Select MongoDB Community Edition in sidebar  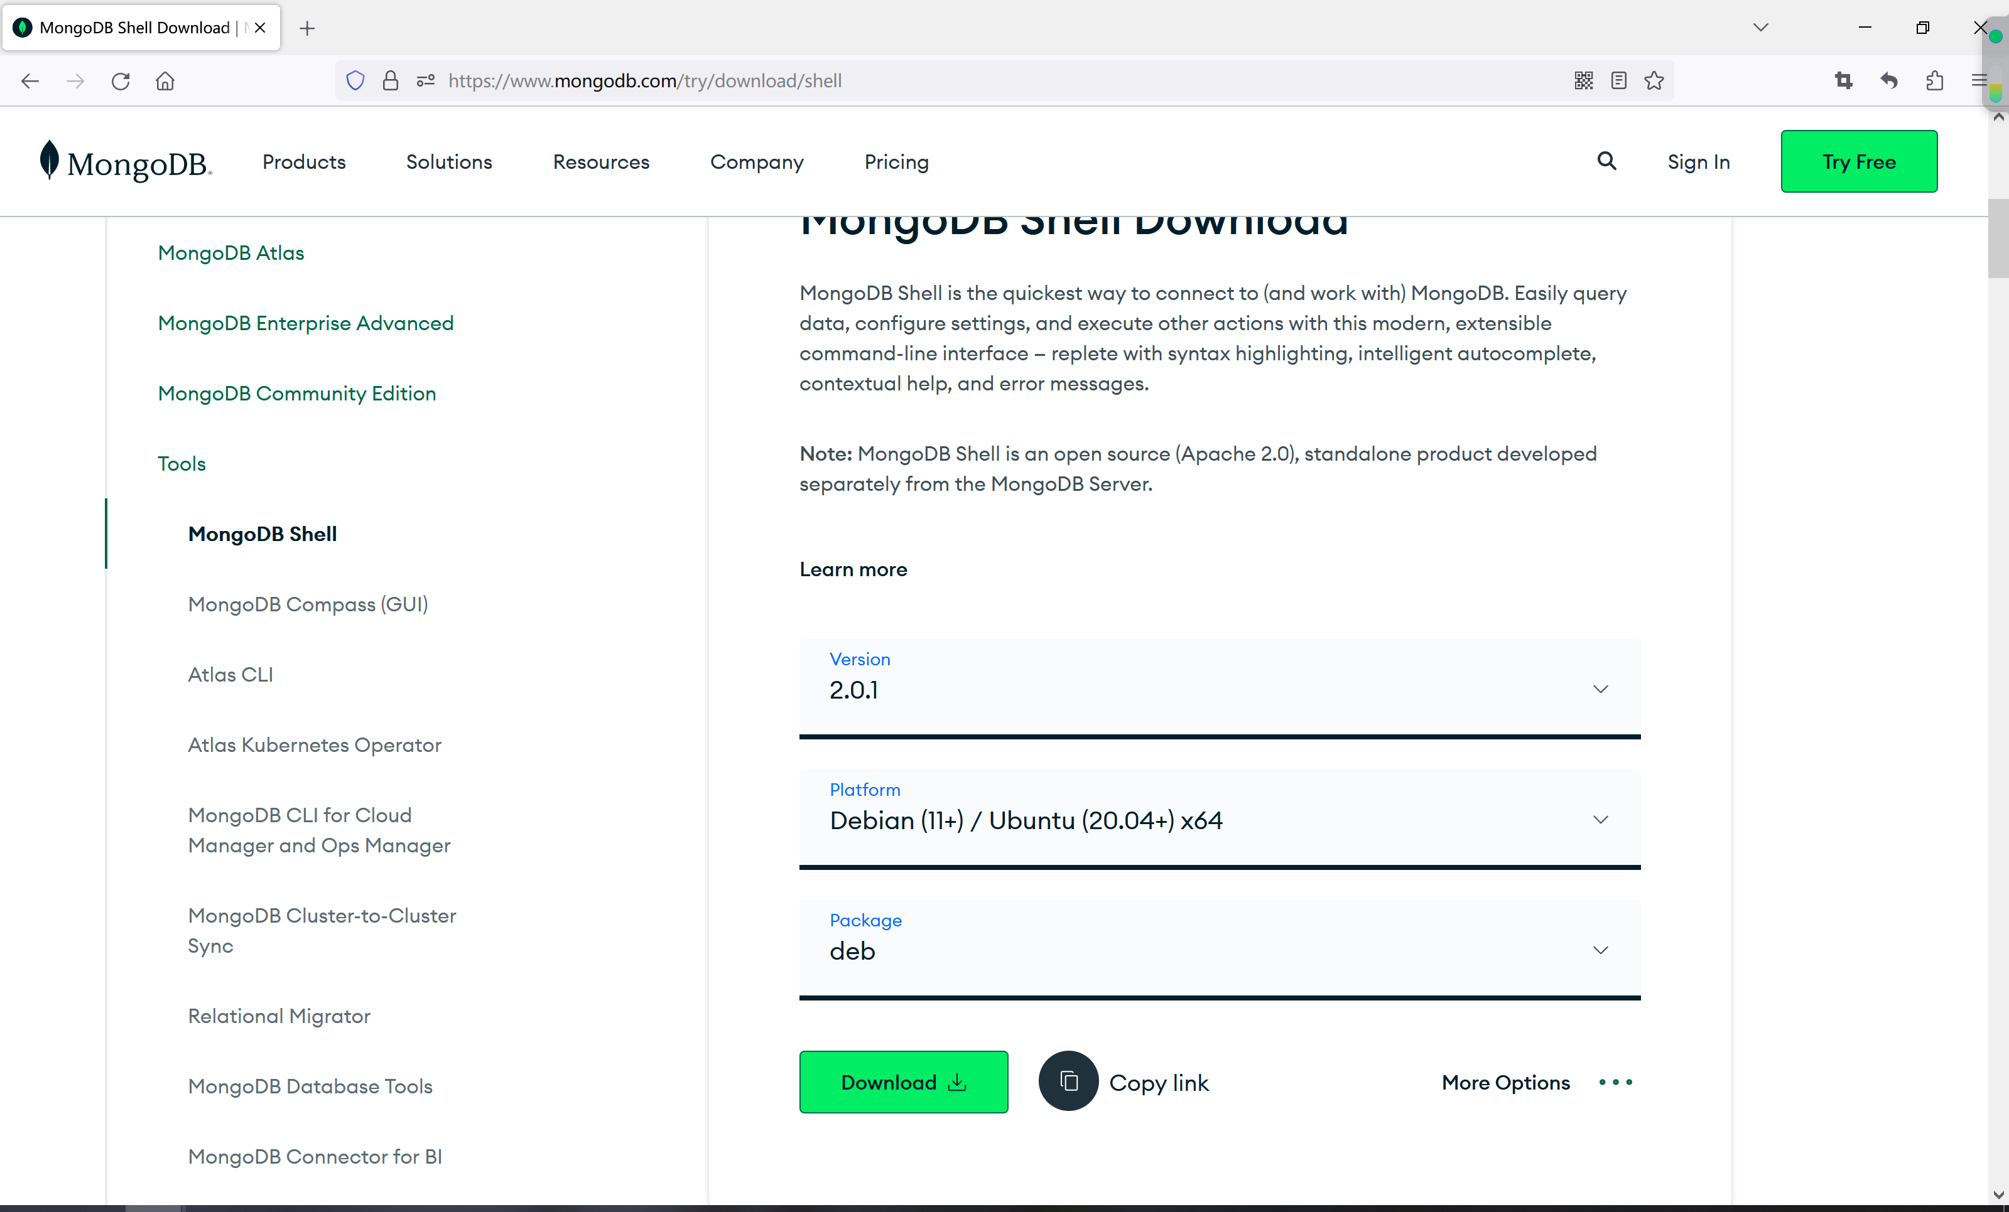(297, 393)
